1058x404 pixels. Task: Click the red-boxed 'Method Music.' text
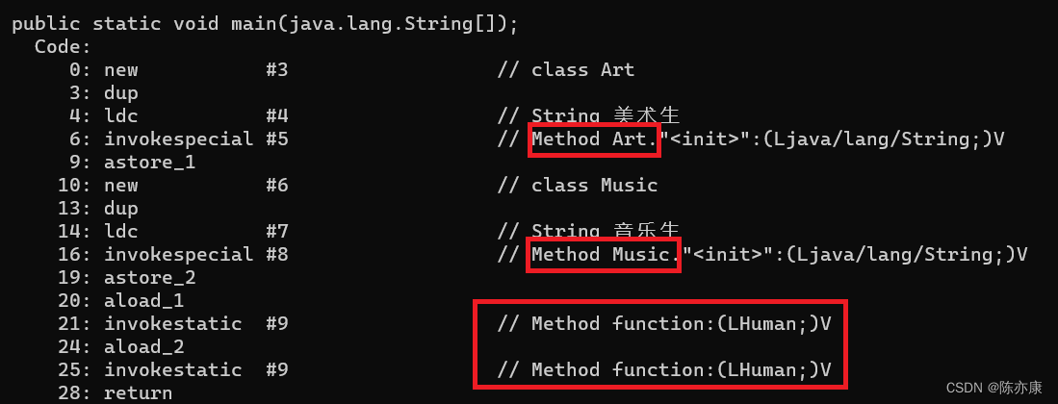point(604,255)
